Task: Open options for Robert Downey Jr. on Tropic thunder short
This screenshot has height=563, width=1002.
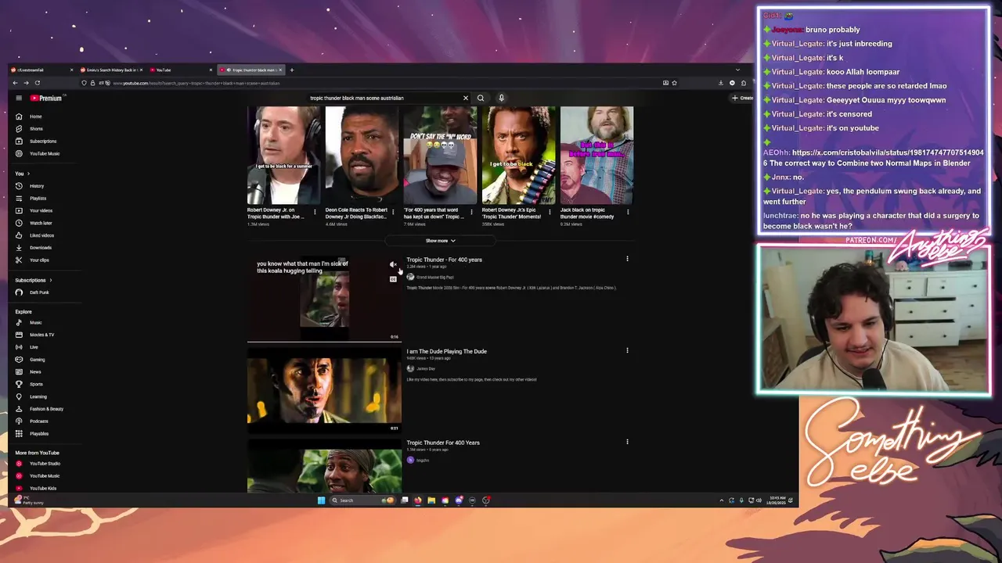Action: pyautogui.click(x=315, y=212)
